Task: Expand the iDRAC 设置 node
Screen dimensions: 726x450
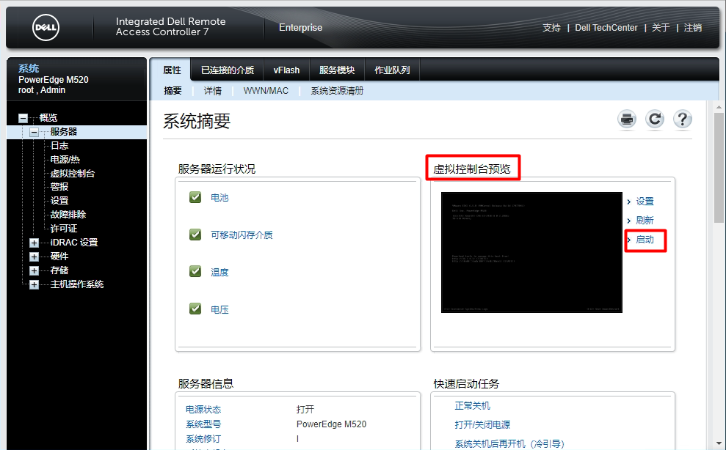Action: [34, 243]
